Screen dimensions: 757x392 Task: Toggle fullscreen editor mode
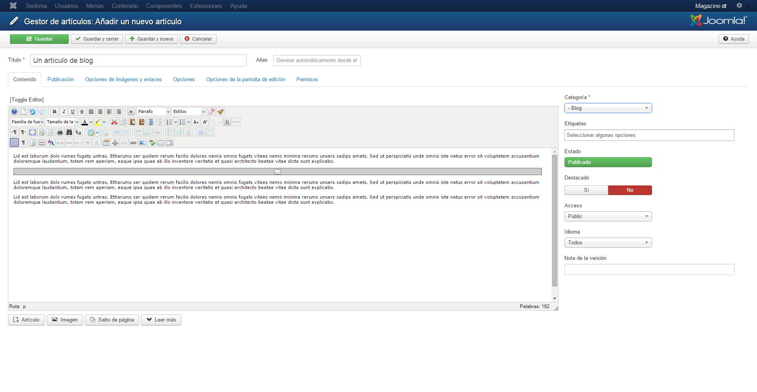33,132
